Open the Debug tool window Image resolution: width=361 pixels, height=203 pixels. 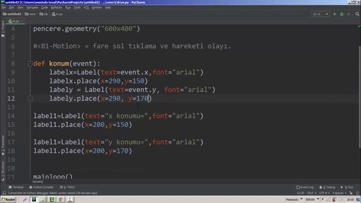pyautogui.click(x=327, y=187)
